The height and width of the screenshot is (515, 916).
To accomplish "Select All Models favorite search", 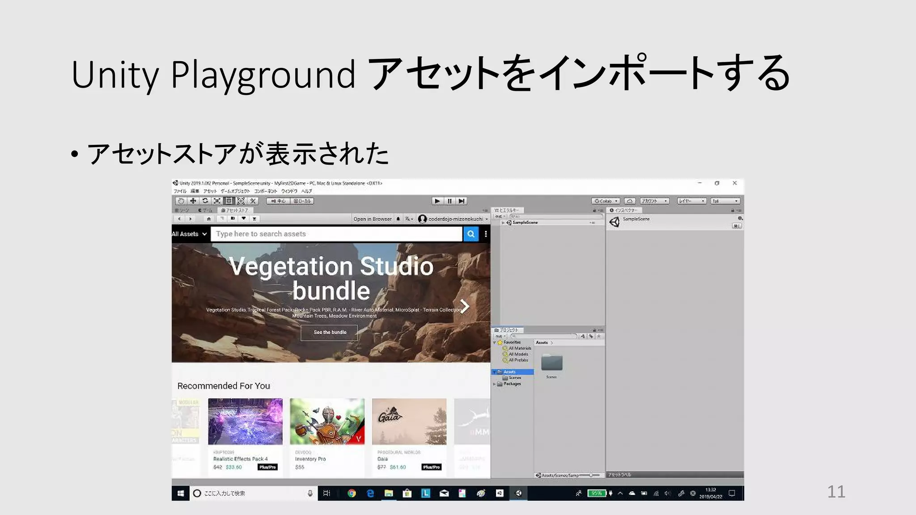I will (x=516, y=354).
